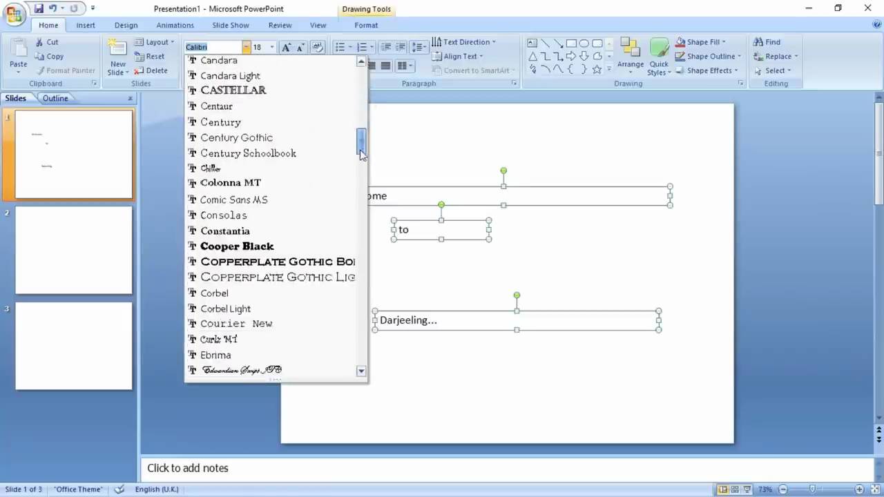The image size is (884, 497).
Task: Open the font size dropdown
Action: 271,47
